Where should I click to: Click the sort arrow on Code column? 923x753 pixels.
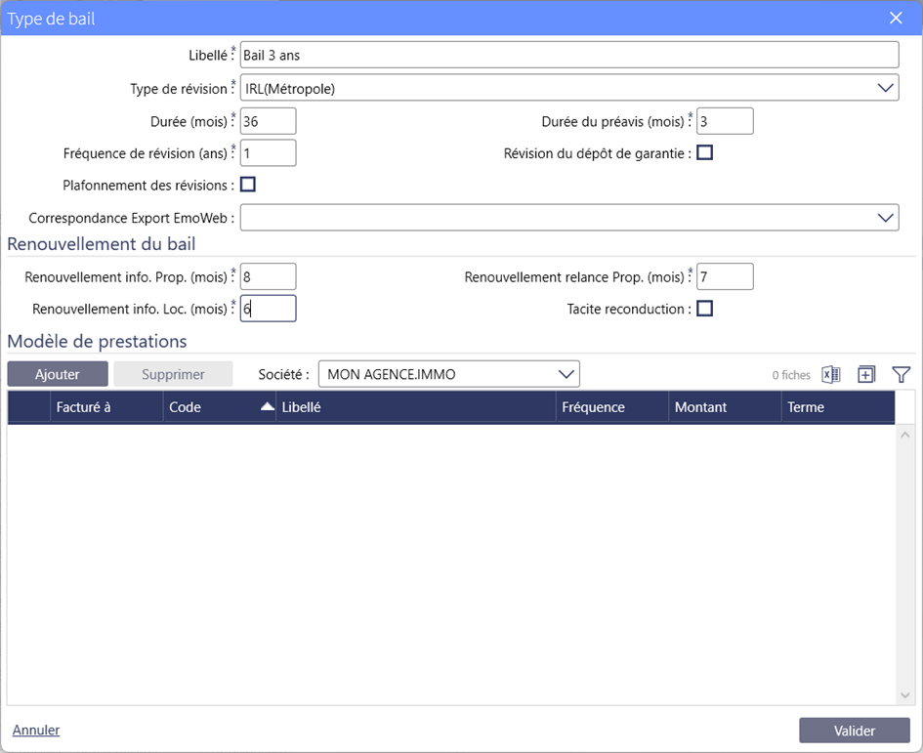pyautogui.click(x=267, y=408)
